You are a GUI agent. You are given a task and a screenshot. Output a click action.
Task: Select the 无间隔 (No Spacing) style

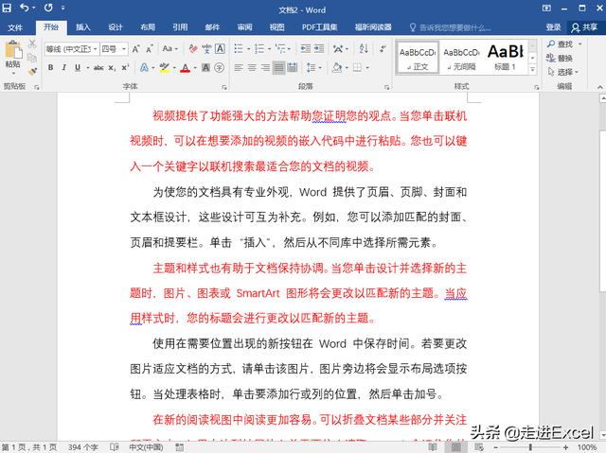pos(461,58)
